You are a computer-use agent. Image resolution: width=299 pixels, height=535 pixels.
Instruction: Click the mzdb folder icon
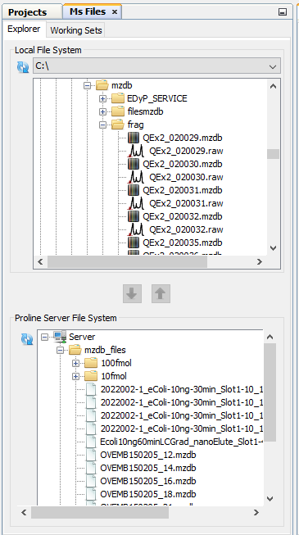click(102, 85)
